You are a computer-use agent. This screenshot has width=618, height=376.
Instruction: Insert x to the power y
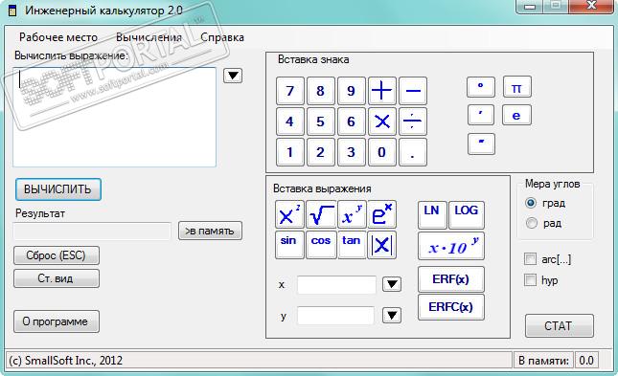click(352, 214)
